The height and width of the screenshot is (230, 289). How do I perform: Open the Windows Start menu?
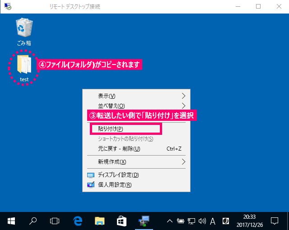coord(11,221)
